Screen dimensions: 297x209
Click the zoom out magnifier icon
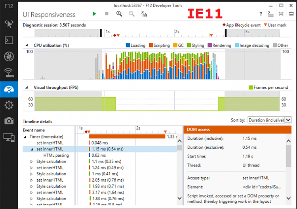coord(131,13)
